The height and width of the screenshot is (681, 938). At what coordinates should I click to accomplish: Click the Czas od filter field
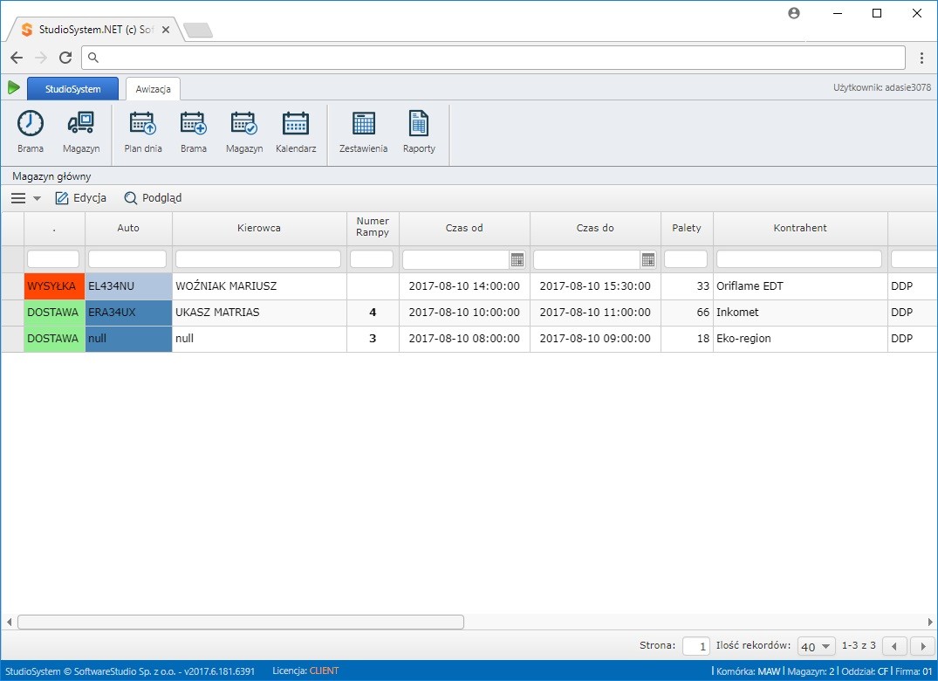coord(455,259)
